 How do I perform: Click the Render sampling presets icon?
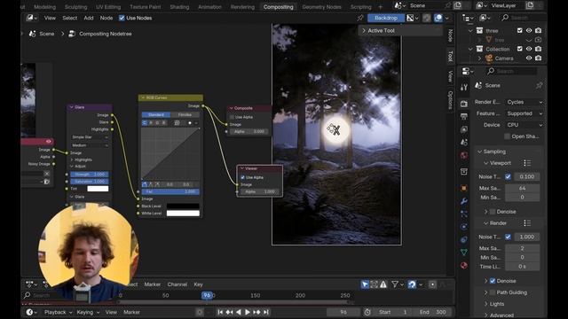527,223
